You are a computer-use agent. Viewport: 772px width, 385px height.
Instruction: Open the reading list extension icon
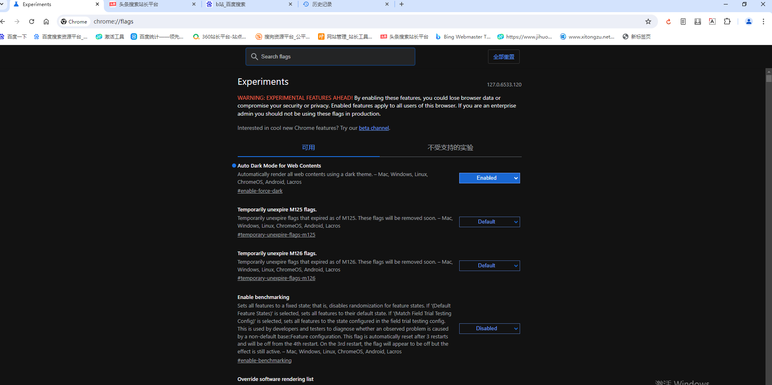point(683,22)
